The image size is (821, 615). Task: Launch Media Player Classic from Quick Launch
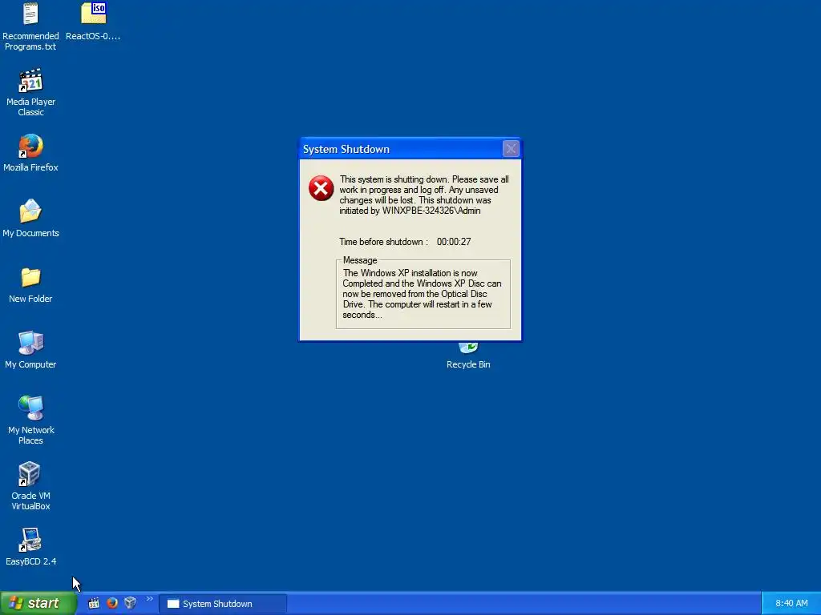tap(94, 603)
